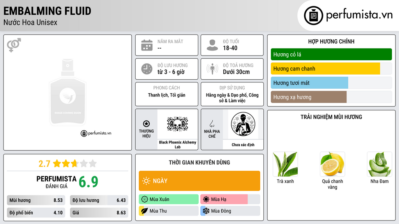This screenshot has height=224, width=399.
Task: Click the Dưới 30cm sillage value
Action: [237, 72]
